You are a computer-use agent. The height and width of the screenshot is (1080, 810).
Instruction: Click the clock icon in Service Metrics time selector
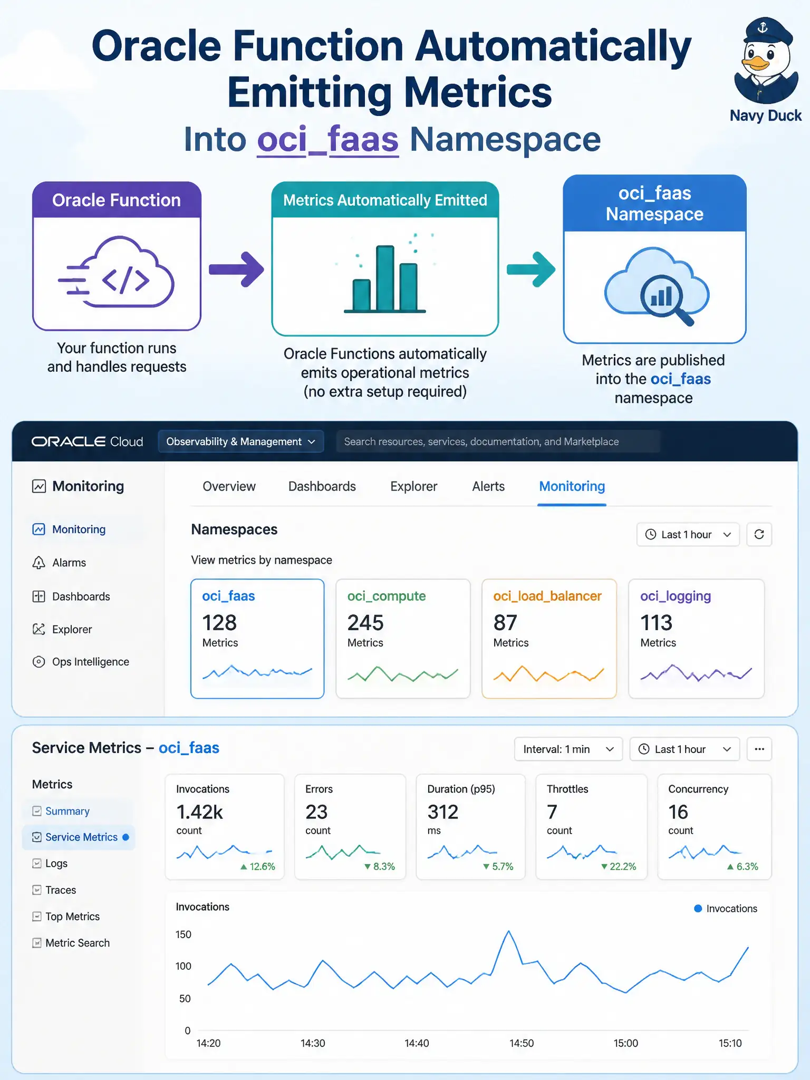(x=644, y=749)
